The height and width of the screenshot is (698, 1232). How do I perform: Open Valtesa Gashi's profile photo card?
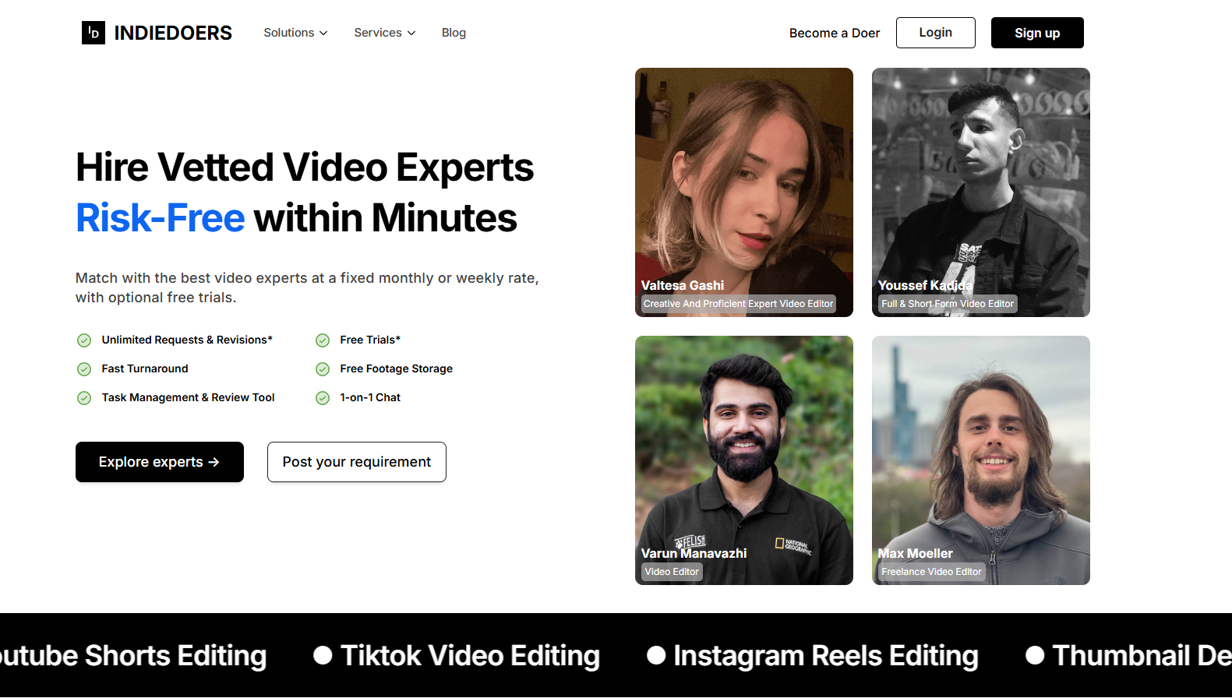(x=744, y=192)
